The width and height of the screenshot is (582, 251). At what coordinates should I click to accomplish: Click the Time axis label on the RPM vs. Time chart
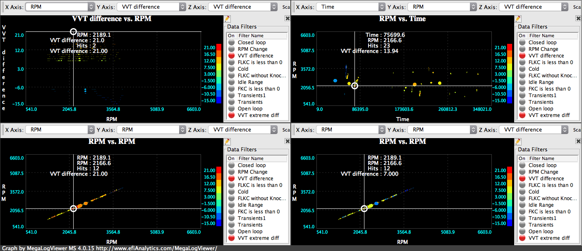point(402,119)
